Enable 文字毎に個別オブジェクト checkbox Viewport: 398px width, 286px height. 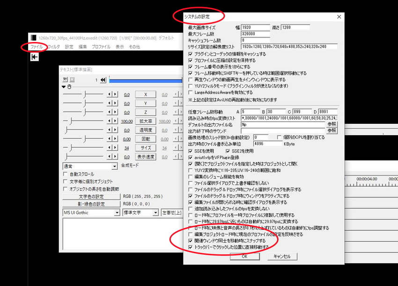point(65,181)
